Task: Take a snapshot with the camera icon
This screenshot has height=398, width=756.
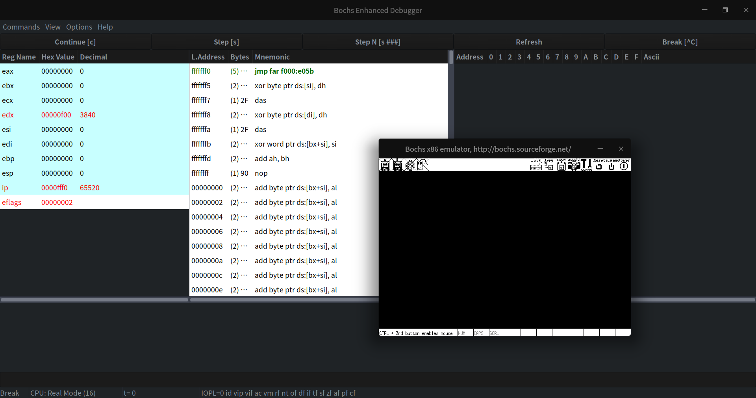Action: [574, 165]
